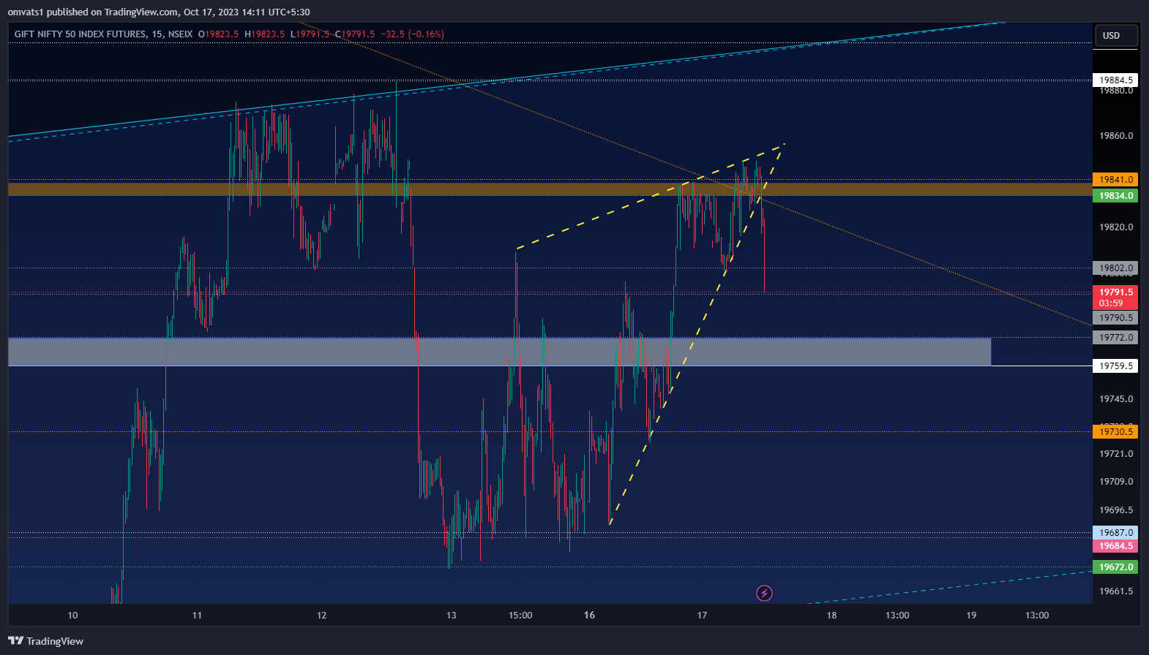This screenshot has width=1149, height=655.
Task: Click the NSEIX exchange label
Action: pyautogui.click(x=180, y=34)
